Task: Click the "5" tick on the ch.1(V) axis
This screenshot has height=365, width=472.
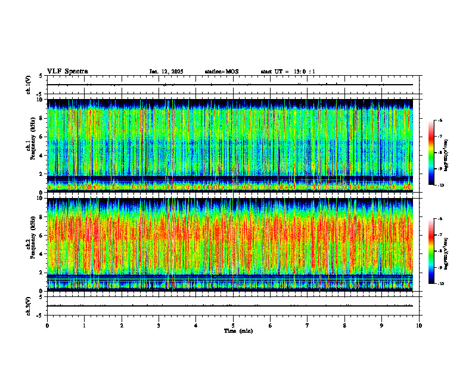Action: pyautogui.click(x=42, y=76)
